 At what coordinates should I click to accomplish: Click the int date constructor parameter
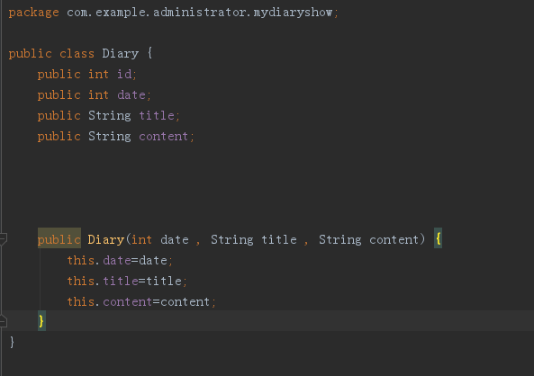(160, 239)
